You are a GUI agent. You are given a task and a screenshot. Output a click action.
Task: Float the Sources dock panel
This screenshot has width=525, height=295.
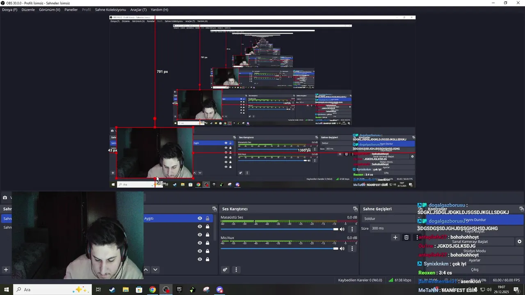pos(214,209)
